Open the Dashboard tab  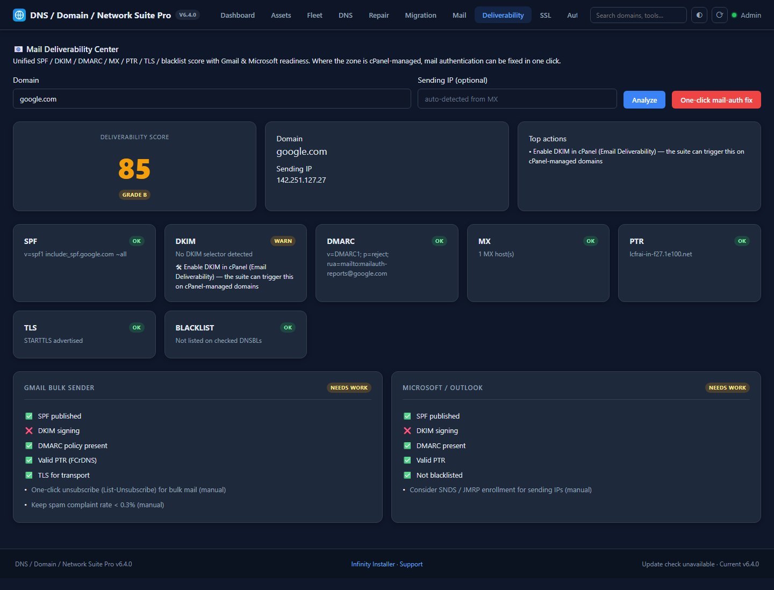(x=238, y=15)
